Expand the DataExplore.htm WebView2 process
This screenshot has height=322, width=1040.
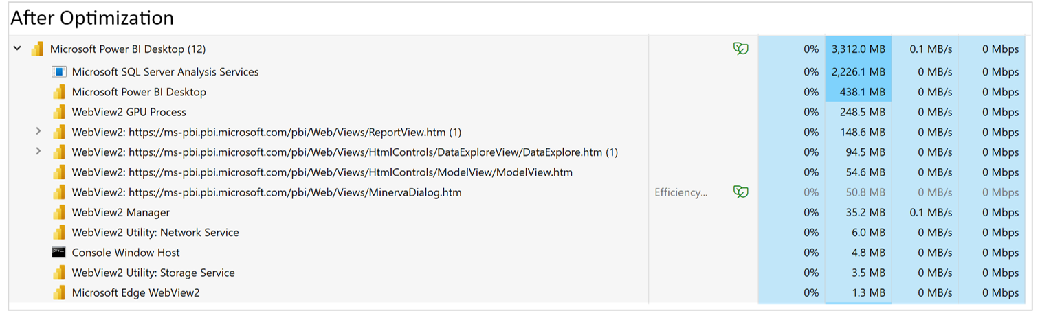(38, 151)
